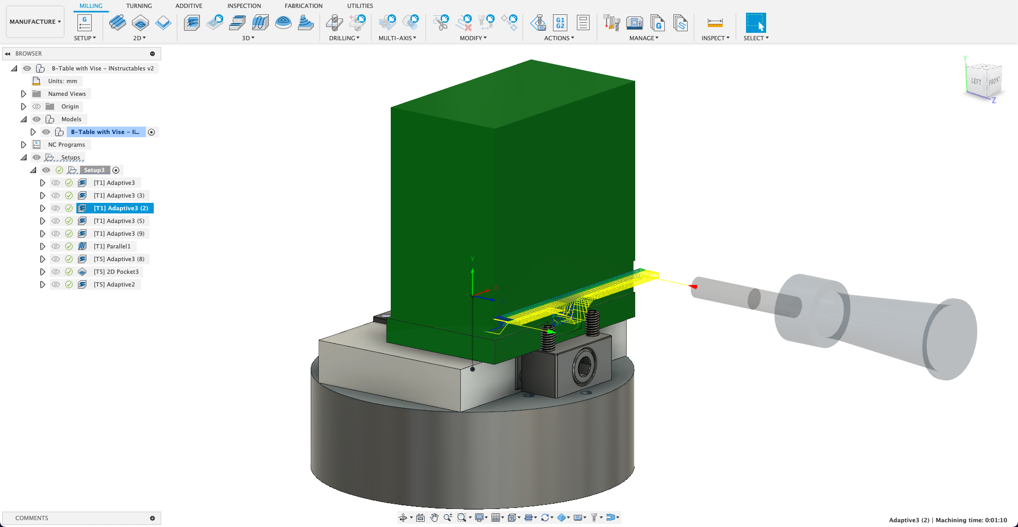Viewport: 1018px width, 527px height.
Task: Open the ACTIONS menu
Action: pos(559,38)
